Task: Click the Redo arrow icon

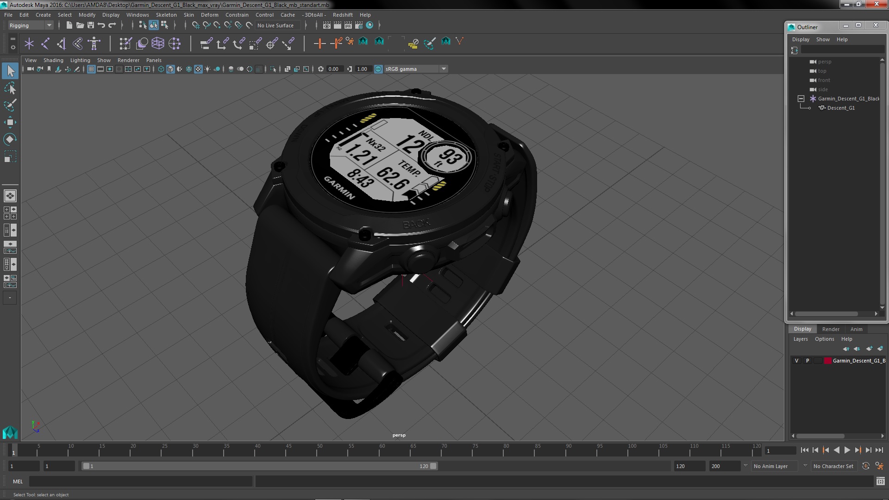Action: 112,25
